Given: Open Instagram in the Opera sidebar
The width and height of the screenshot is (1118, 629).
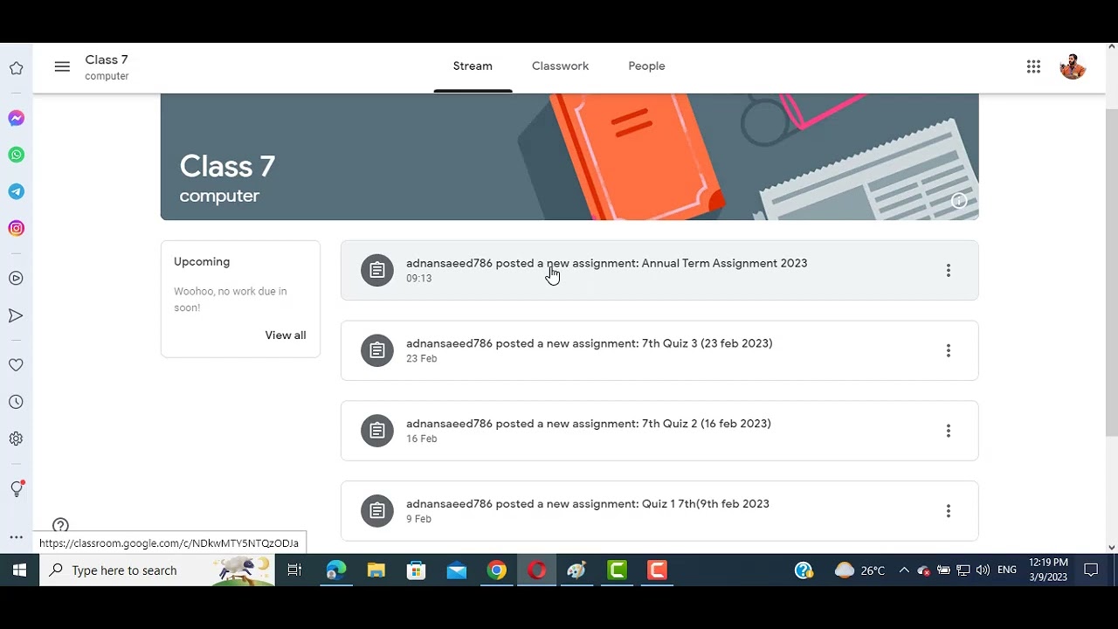Looking at the screenshot, I should (x=17, y=228).
